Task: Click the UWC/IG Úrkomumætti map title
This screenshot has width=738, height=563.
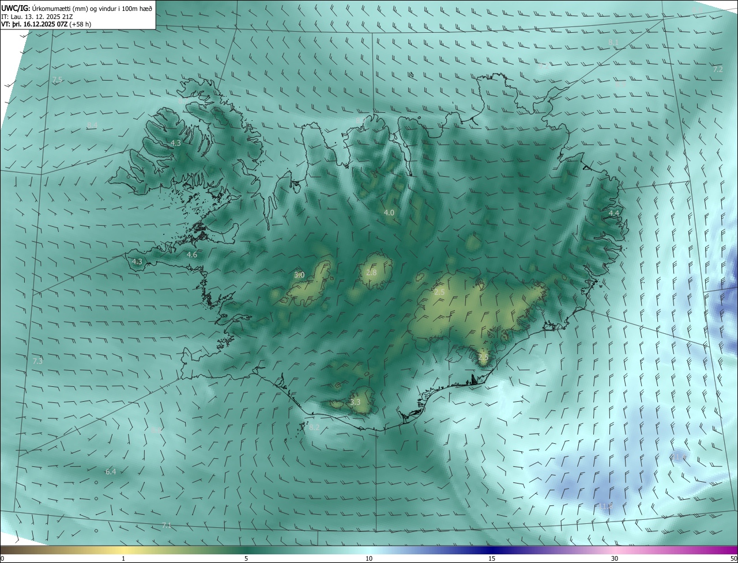Action: (77, 7)
